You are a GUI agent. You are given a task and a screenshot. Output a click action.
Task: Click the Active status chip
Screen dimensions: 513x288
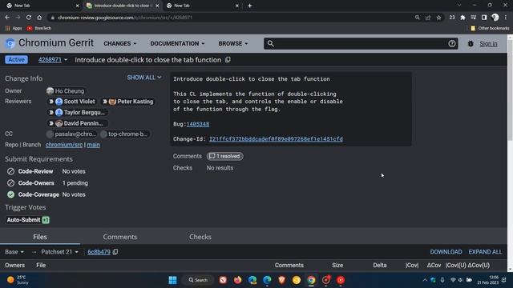click(x=16, y=60)
